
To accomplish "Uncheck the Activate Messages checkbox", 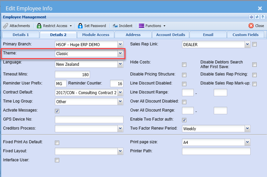I will coord(57,111).
